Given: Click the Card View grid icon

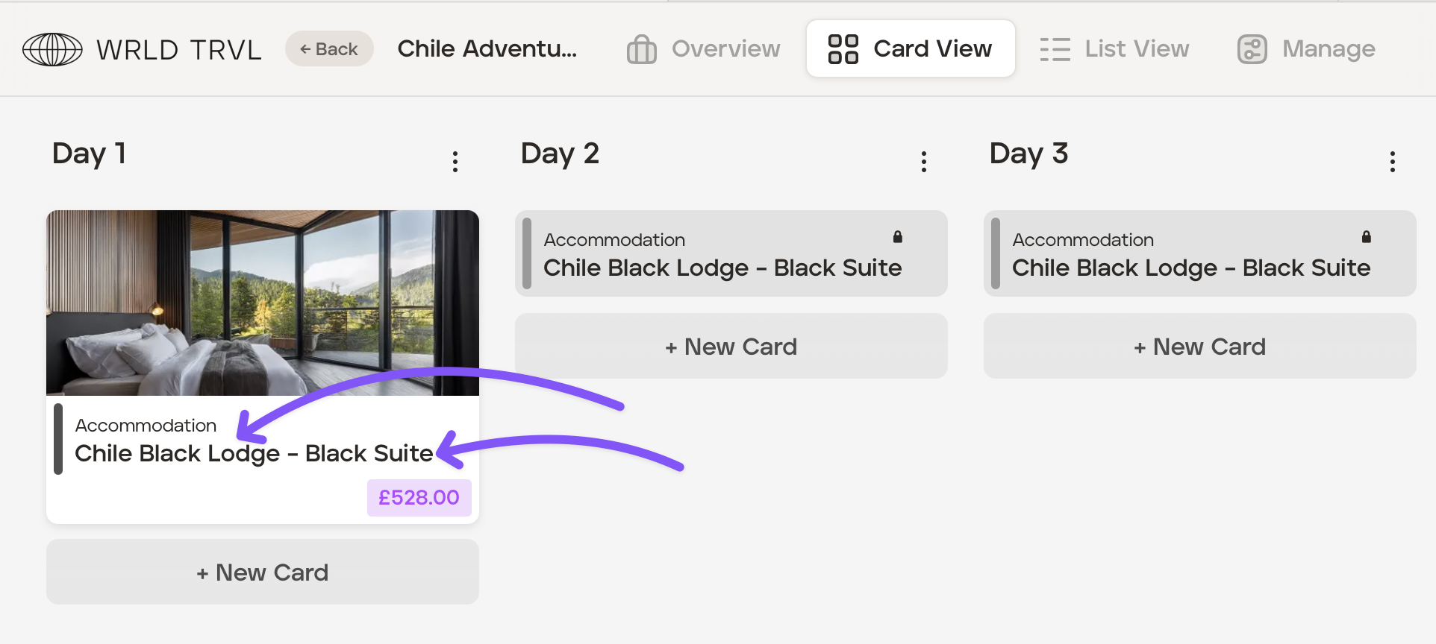Looking at the screenshot, I should click(x=843, y=49).
